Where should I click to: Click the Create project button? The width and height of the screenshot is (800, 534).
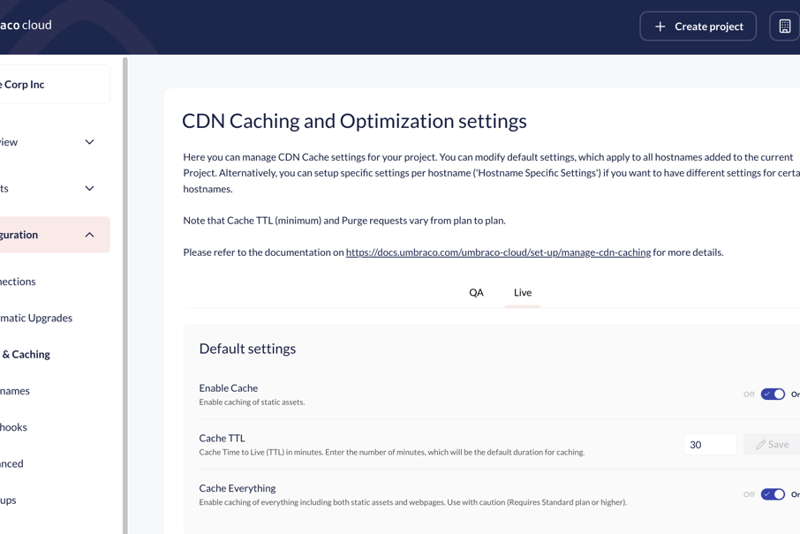click(x=698, y=26)
